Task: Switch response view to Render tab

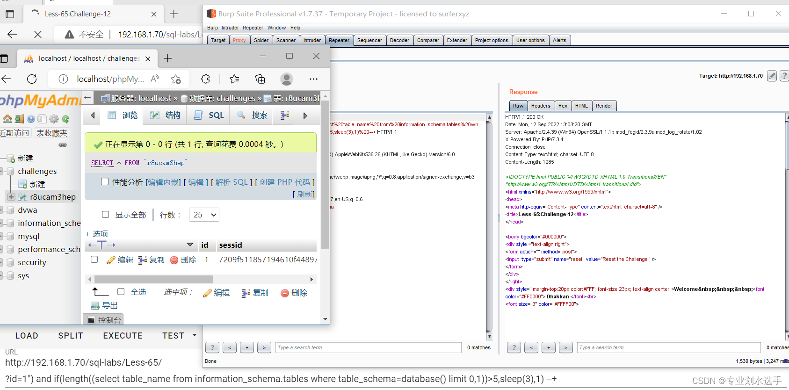Action: (x=604, y=106)
